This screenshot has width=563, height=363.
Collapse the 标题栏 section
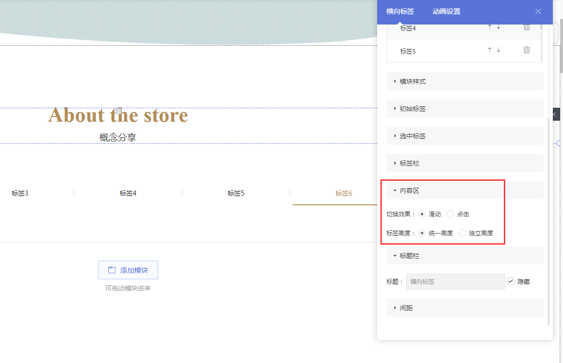tap(465, 255)
